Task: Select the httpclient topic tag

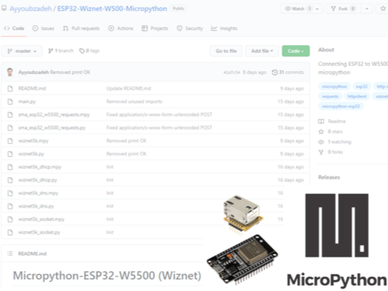Action: click(357, 96)
